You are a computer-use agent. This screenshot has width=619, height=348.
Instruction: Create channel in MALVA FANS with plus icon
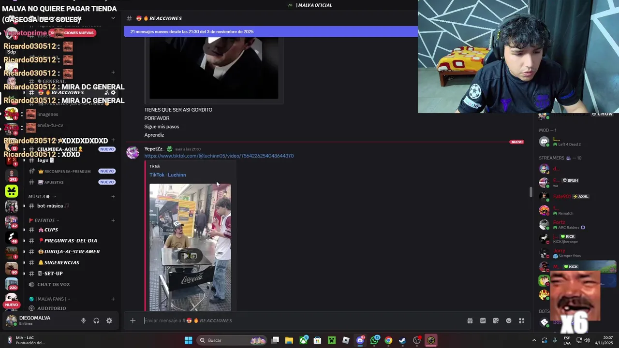(113, 299)
